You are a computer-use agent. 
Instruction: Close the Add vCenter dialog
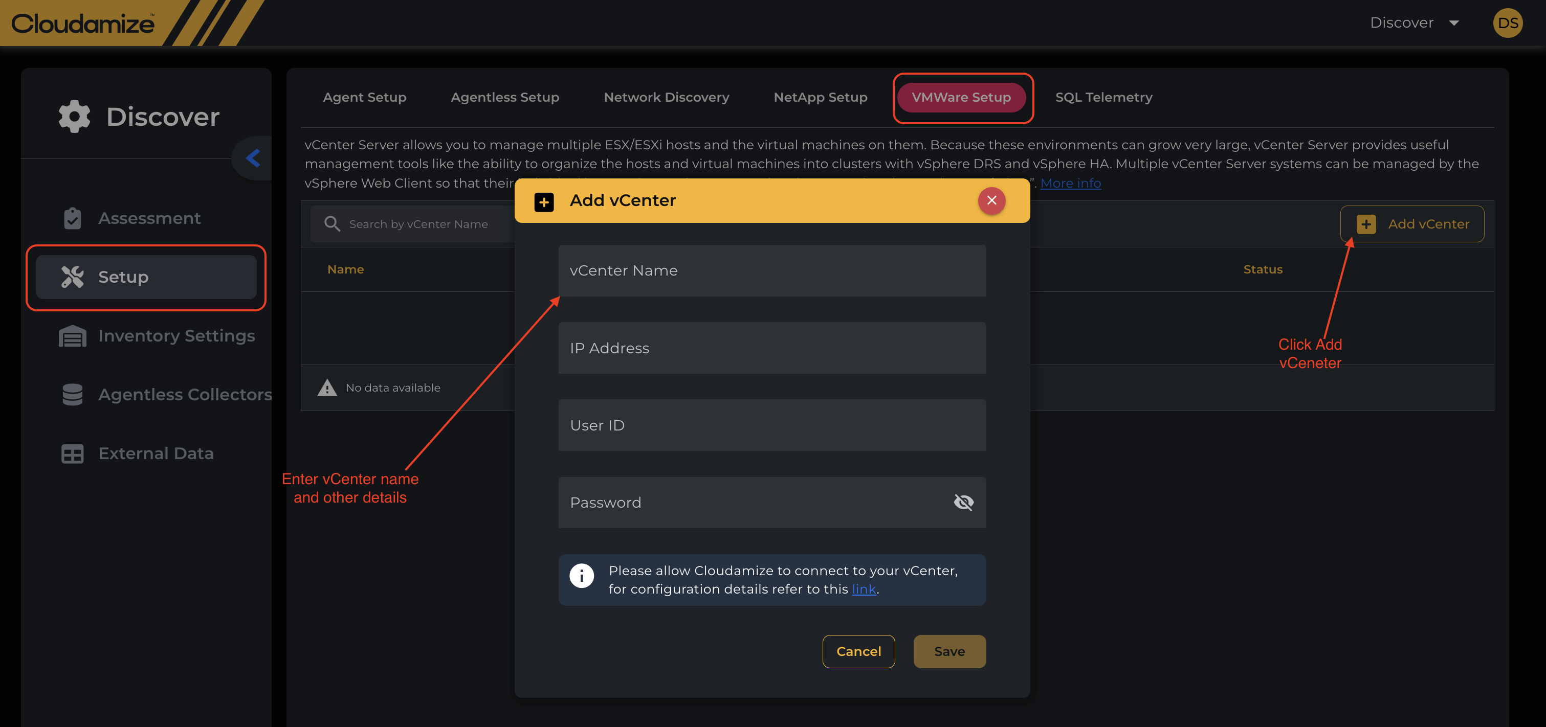pyautogui.click(x=991, y=200)
